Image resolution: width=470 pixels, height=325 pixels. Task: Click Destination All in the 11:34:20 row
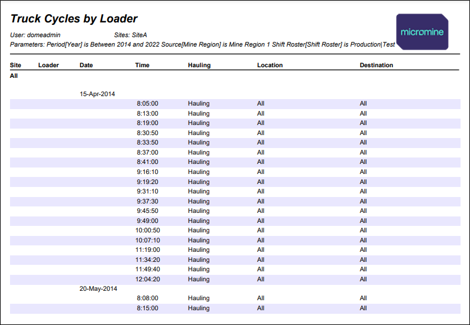point(364,260)
